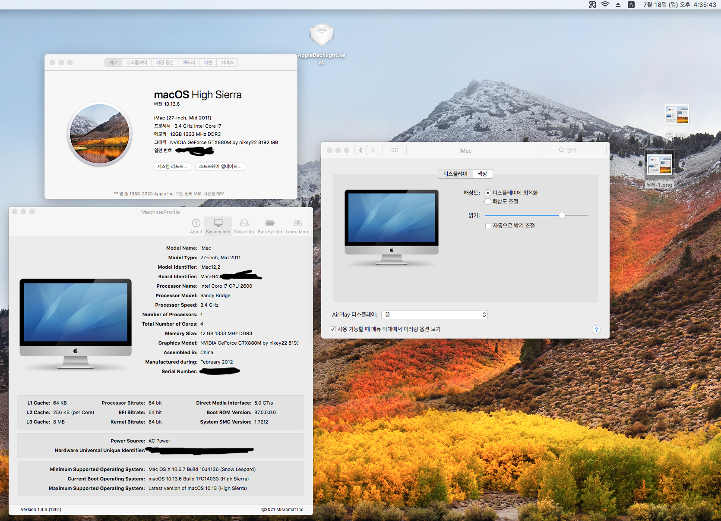
Task: Click the leftmost status icon in menu bar
Action: [x=592, y=5]
